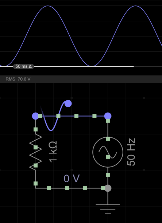Image resolution: width=162 pixels, height=223 pixels.
Task: Click the sine symbol inside the source
Action: 108,152
